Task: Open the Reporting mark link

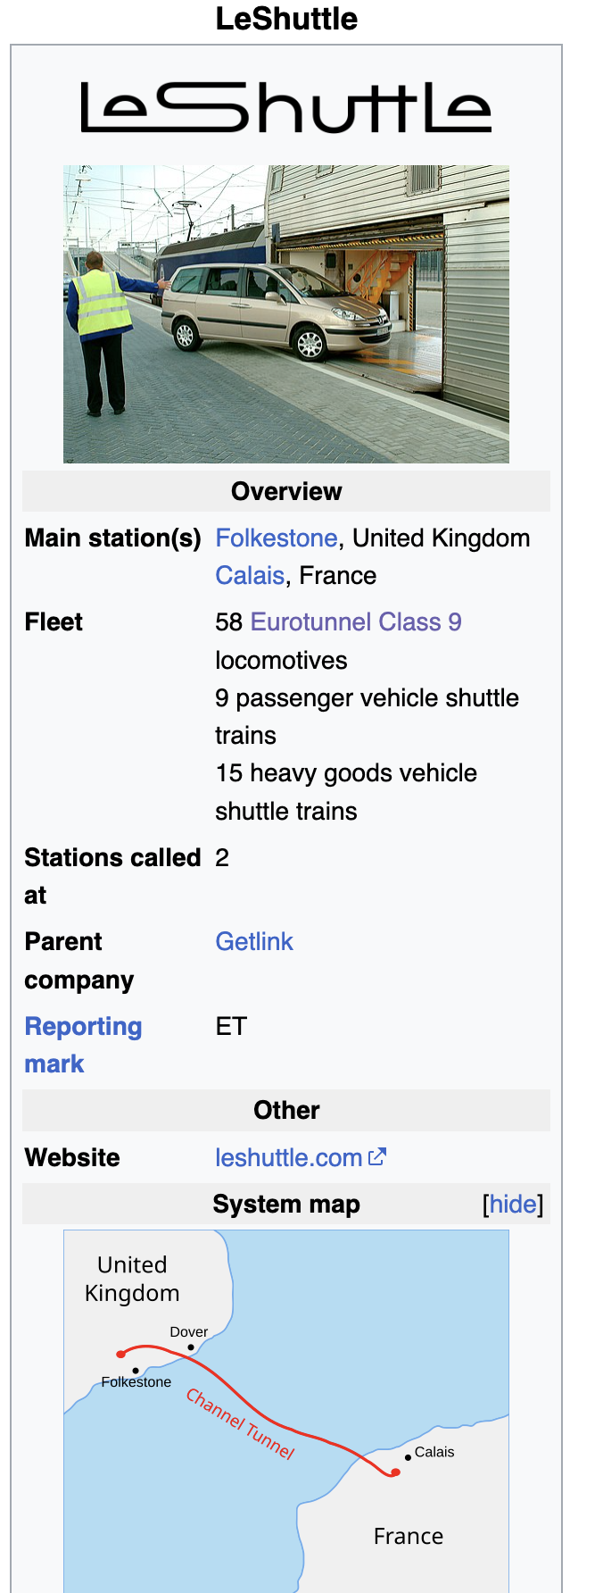Action: [83, 1046]
